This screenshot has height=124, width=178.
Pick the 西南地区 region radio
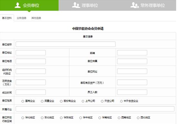click(119, 118)
